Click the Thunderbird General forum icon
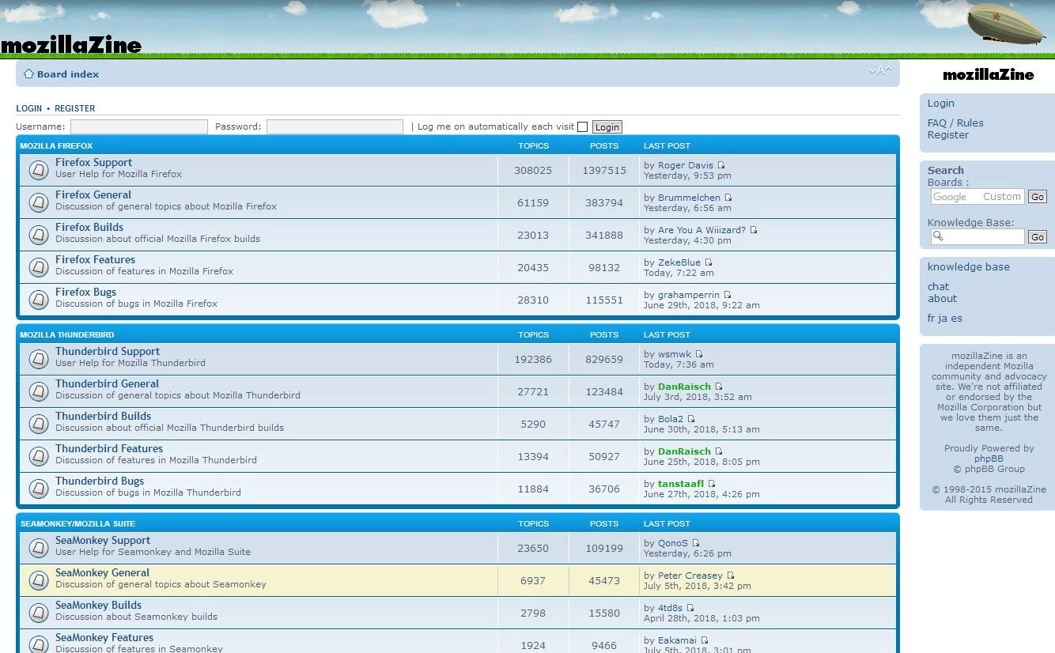Screen dimensions: 1055x653 [x=38, y=391]
